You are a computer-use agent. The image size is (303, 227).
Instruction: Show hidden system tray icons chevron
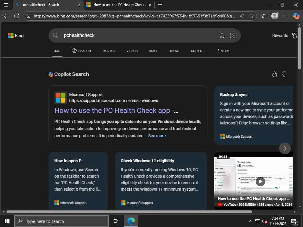coord(250,221)
